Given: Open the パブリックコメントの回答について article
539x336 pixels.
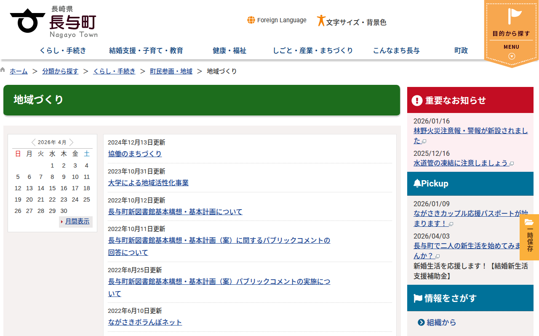Looking at the screenshot, I should [x=219, y=247].
